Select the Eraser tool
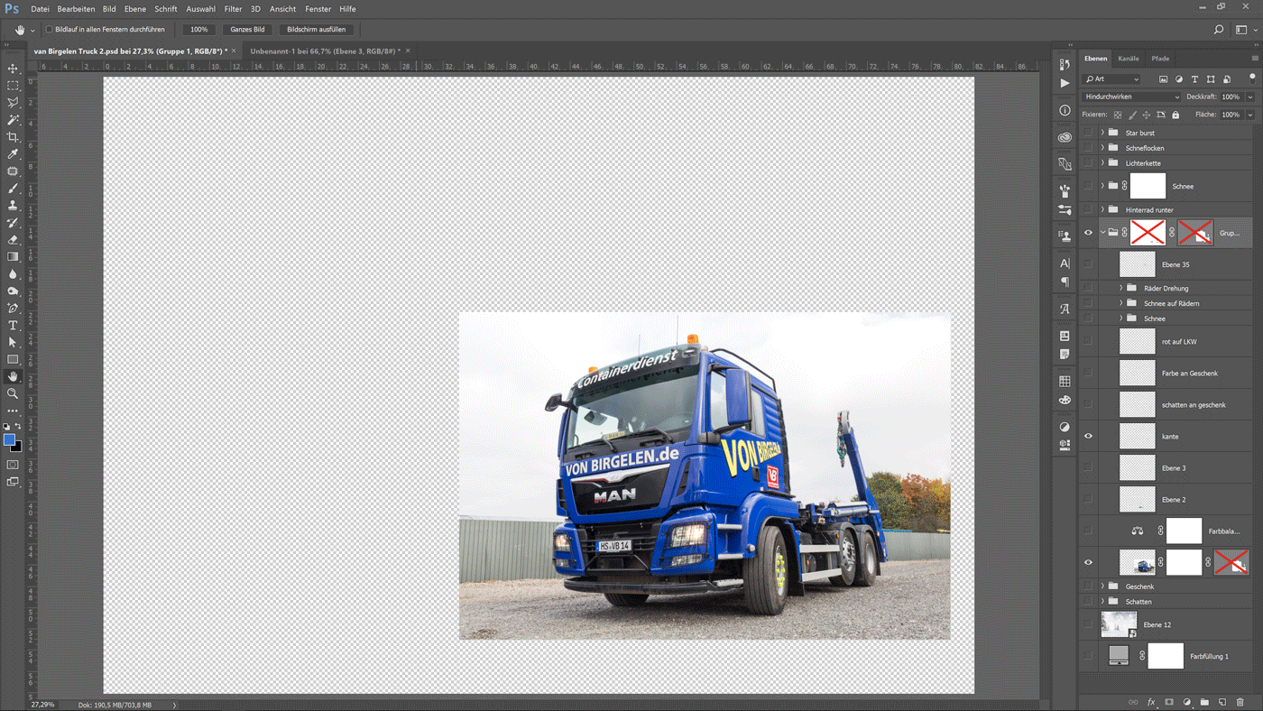This screenshot has width=1263, height=711. pyautogui.click(x=13, y=240)
